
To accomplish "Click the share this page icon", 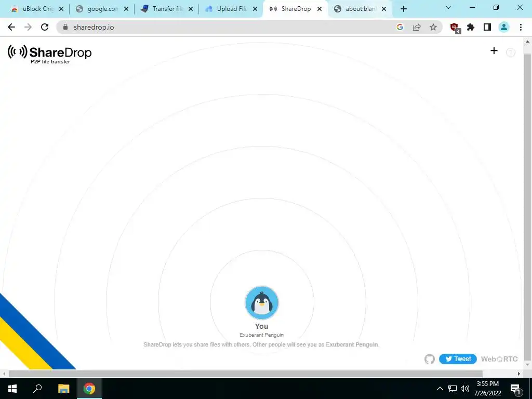I will (417, 27).
